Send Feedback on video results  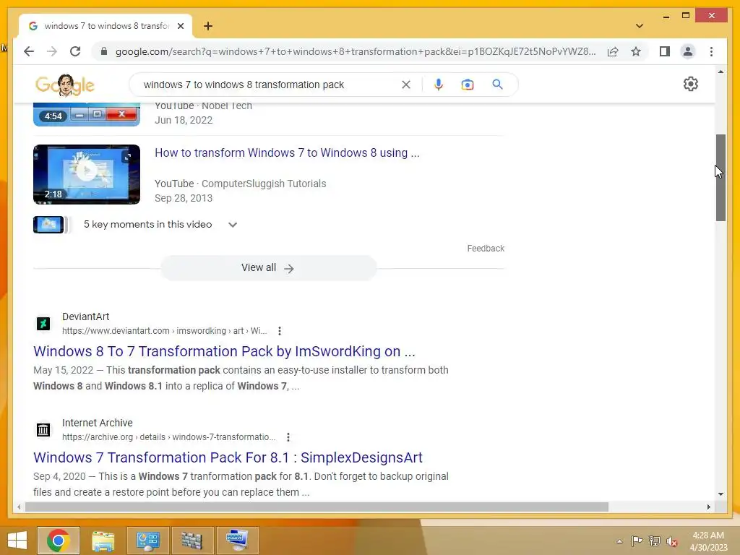pyautogui.click(x=486, y=249)
